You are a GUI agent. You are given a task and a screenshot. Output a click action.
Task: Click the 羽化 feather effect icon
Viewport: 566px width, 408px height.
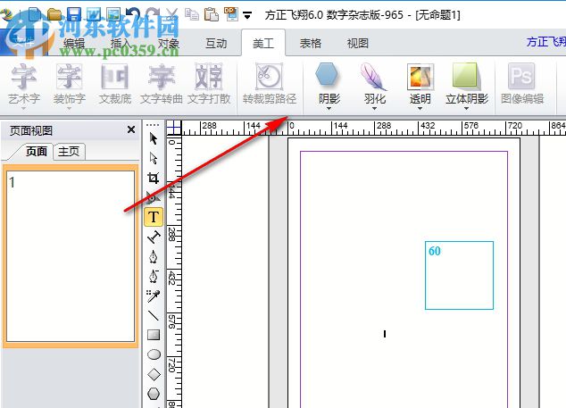pyautogui.click(x=373, y=76)
